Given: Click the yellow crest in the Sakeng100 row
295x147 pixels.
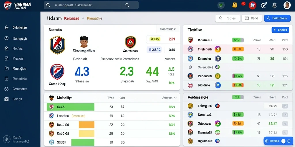Looking at the screenshot, I should tap(190, 106).
